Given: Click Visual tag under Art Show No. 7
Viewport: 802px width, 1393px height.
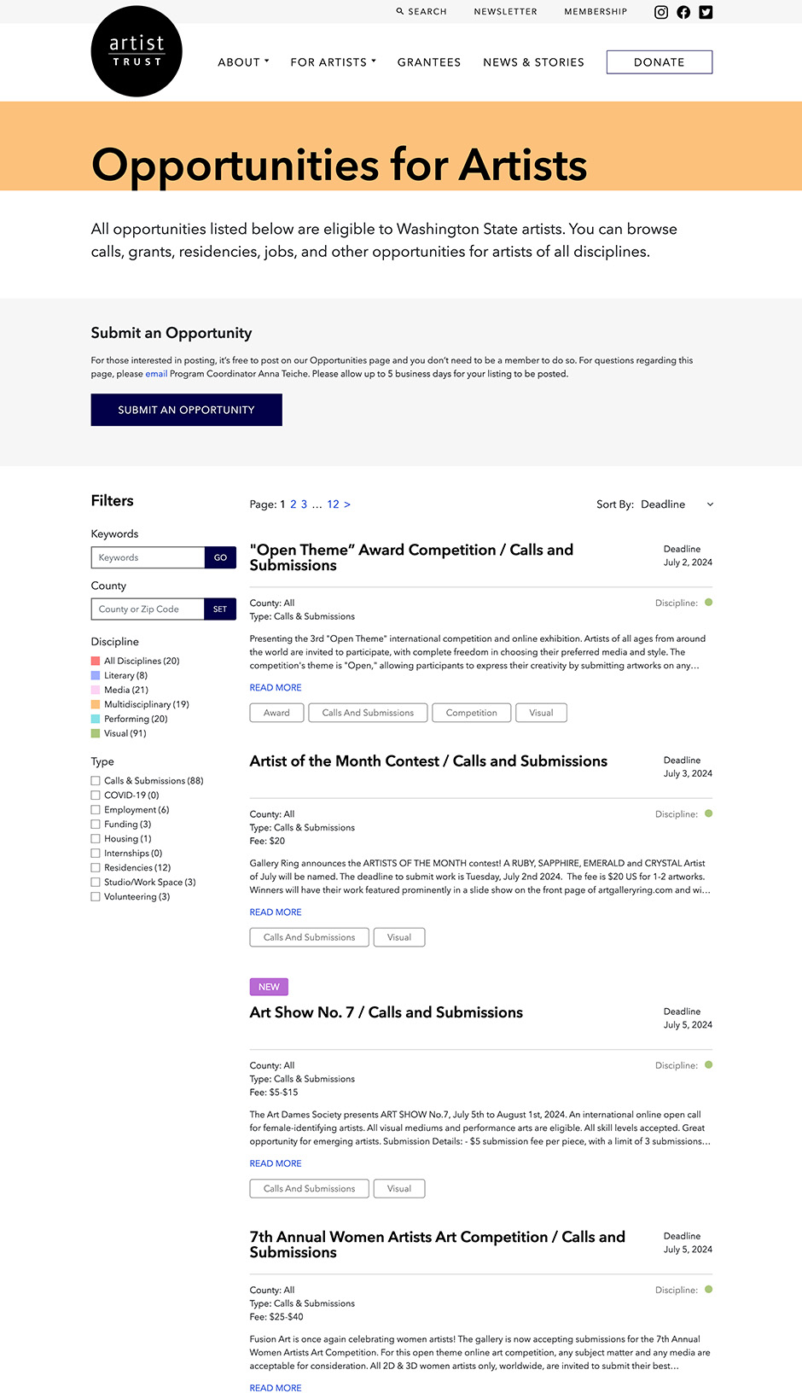Looking at the screenshot, I should click(399, 1188).
